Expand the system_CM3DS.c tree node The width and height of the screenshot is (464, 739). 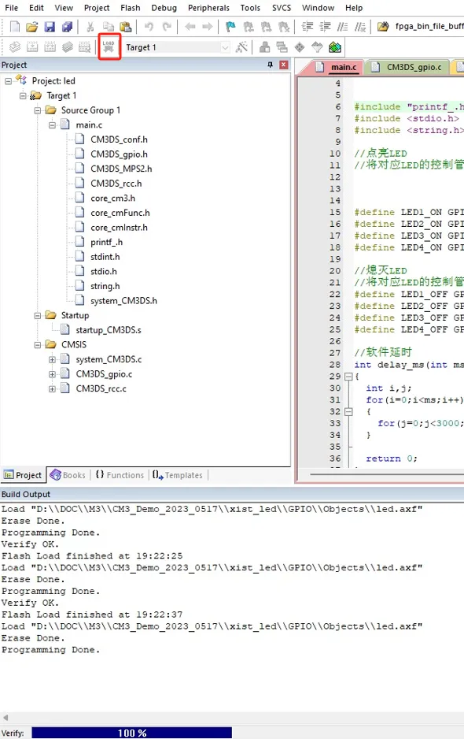pyautogui.click(x=52, y=359)
